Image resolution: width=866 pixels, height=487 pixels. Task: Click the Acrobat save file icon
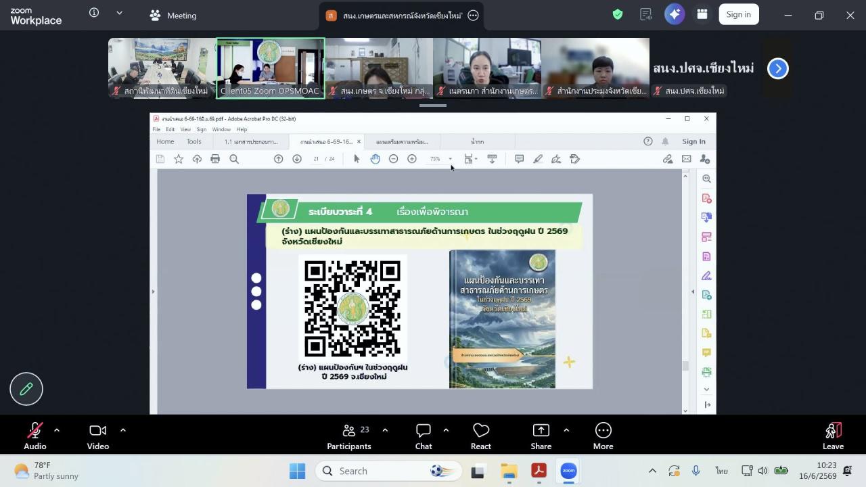coord(160,159)
